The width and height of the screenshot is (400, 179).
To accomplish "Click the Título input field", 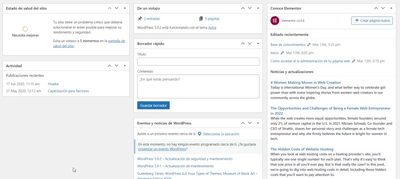I will [x=198, y=61].
